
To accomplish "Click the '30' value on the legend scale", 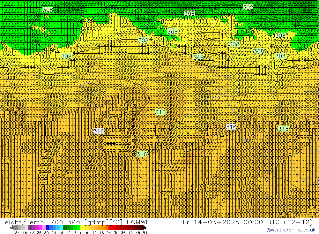I will click(x=116, y=233).
